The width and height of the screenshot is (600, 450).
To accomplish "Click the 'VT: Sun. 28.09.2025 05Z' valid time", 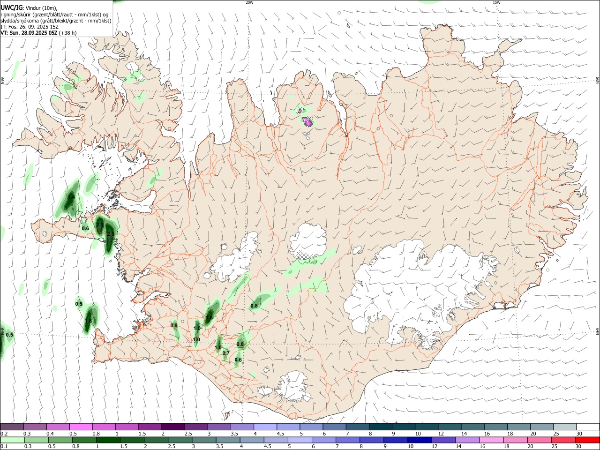I will [x=29, y=33].
